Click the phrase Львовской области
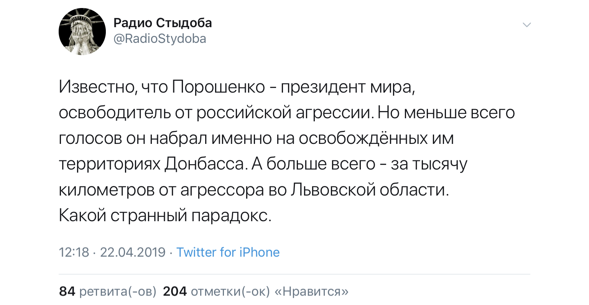 (x=370, y=190)
